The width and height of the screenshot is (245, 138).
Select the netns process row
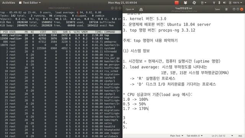60,123
